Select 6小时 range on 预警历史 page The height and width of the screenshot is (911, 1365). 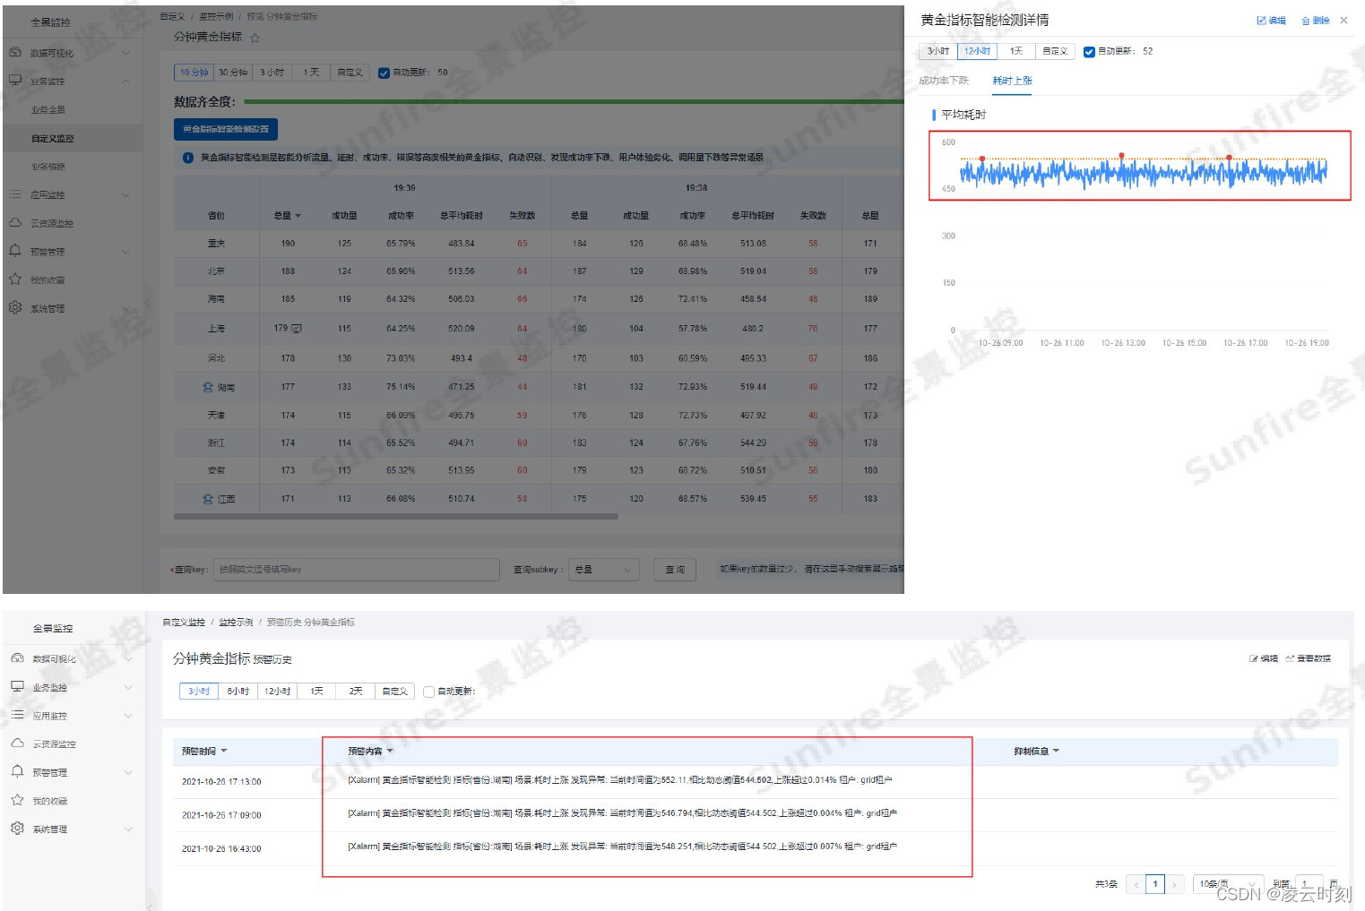coord(238,691)
